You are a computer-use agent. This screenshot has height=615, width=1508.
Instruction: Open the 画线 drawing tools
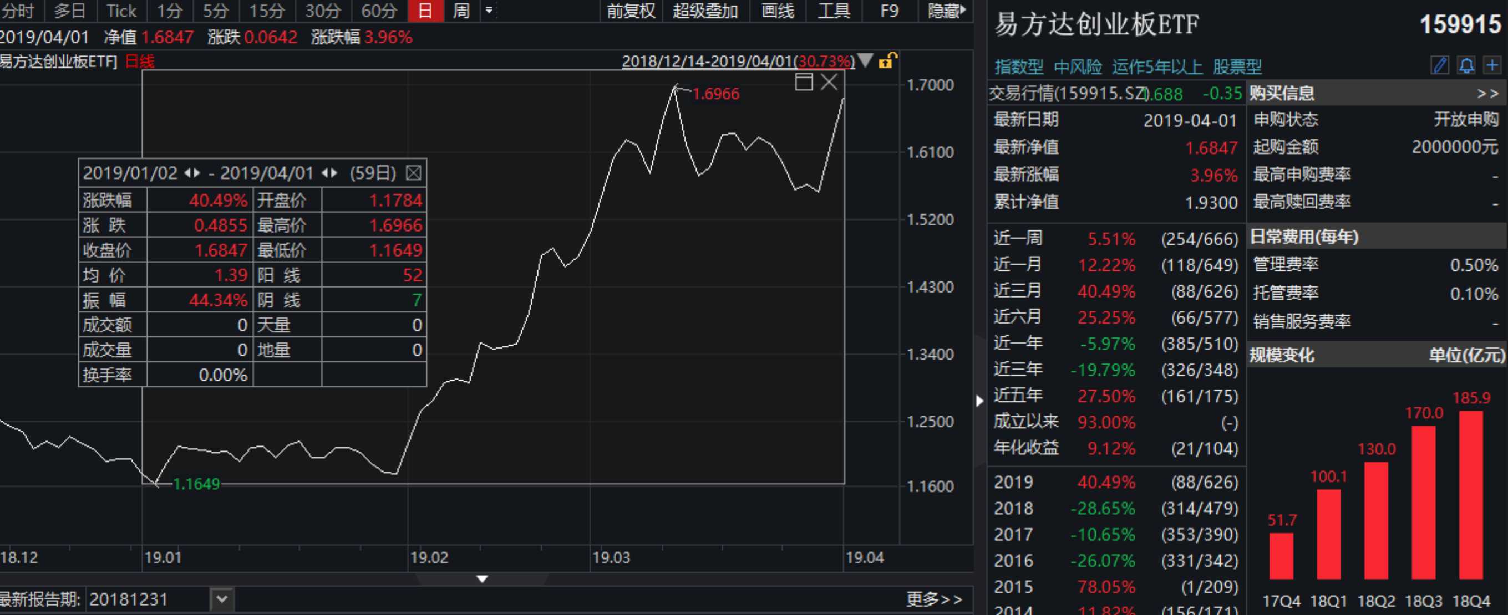778,11
